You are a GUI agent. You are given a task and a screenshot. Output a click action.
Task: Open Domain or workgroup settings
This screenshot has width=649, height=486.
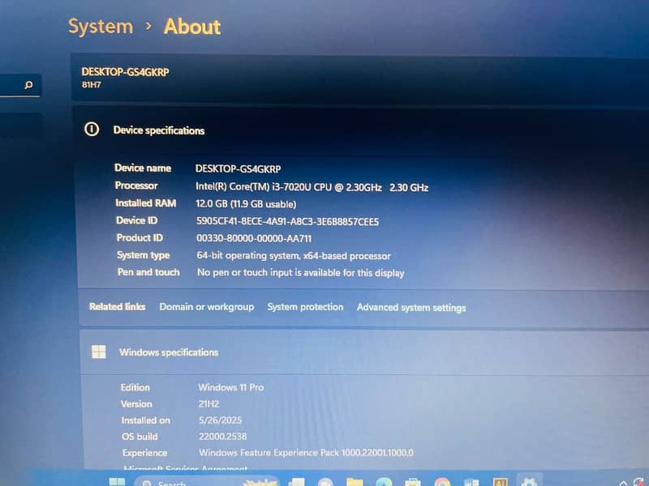click(x=207, y=307)
